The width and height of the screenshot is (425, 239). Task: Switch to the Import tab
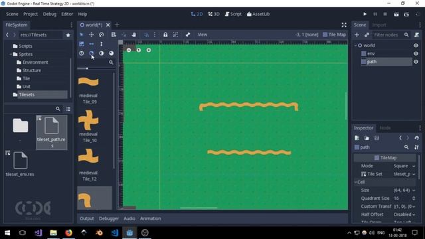pos(379,25)
